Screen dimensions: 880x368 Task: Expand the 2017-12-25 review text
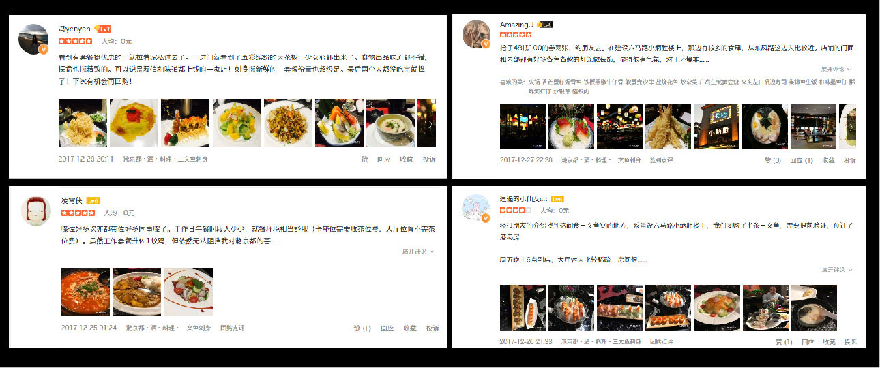click(x=418, y=251)
